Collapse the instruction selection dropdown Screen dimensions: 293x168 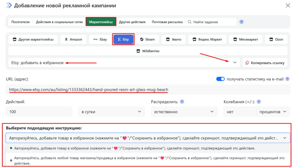click(148, 138)
